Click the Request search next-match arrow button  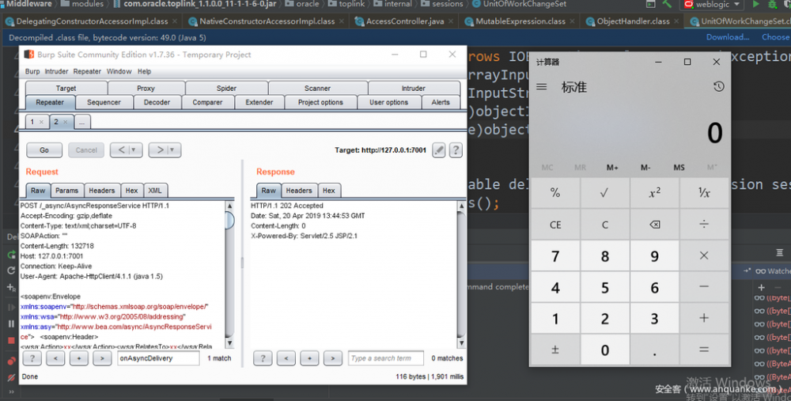coord(102,358)
